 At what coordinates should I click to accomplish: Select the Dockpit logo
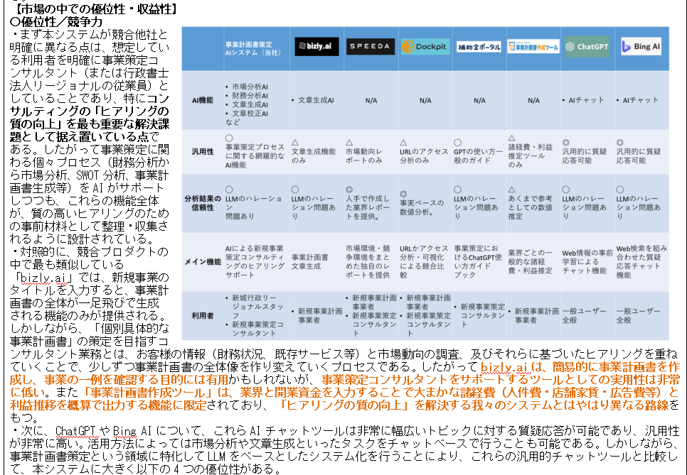pos(425,47)
